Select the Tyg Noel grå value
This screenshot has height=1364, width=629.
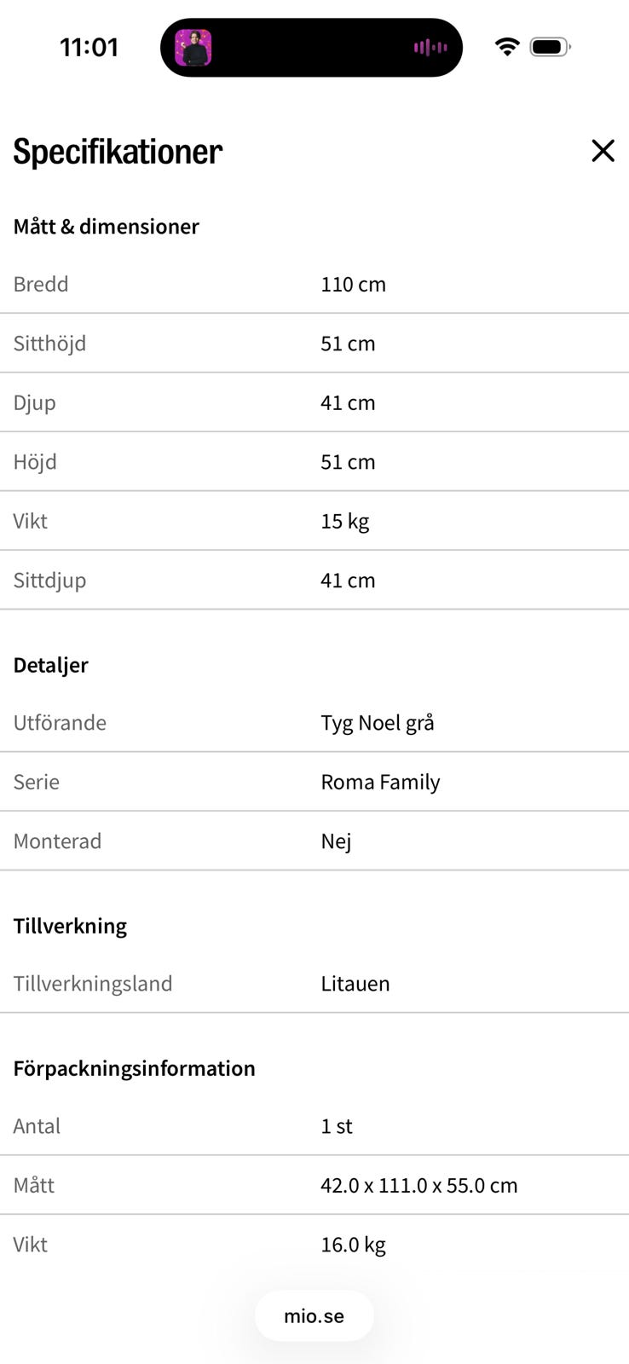[x=378, y=723]
